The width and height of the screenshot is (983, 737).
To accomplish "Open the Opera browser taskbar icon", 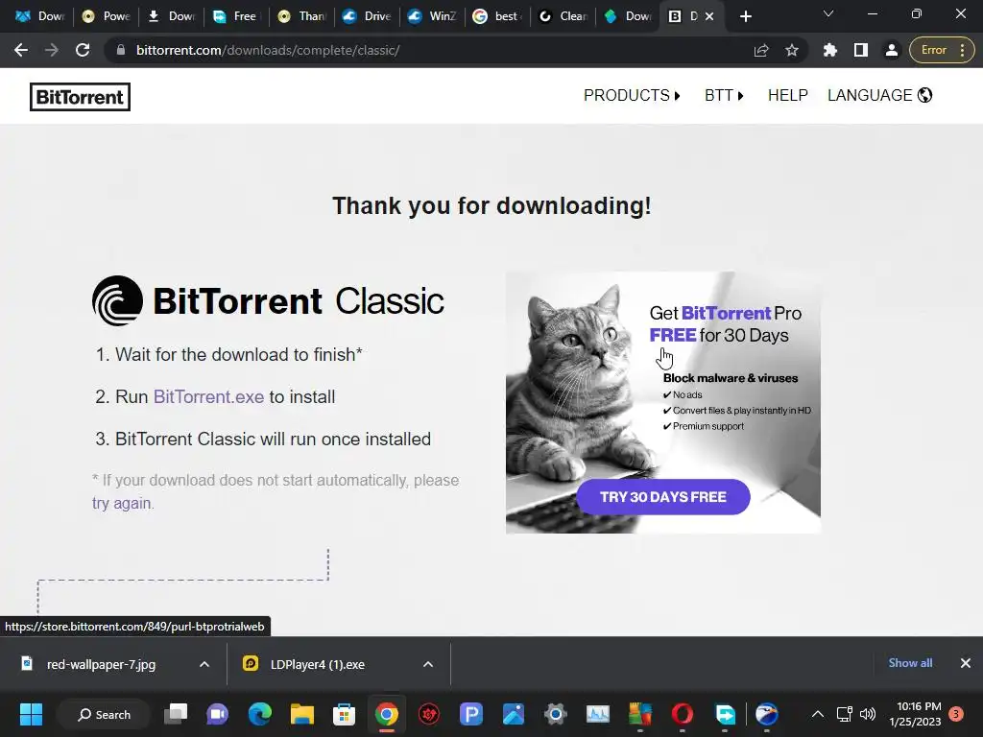I will 683,714.
